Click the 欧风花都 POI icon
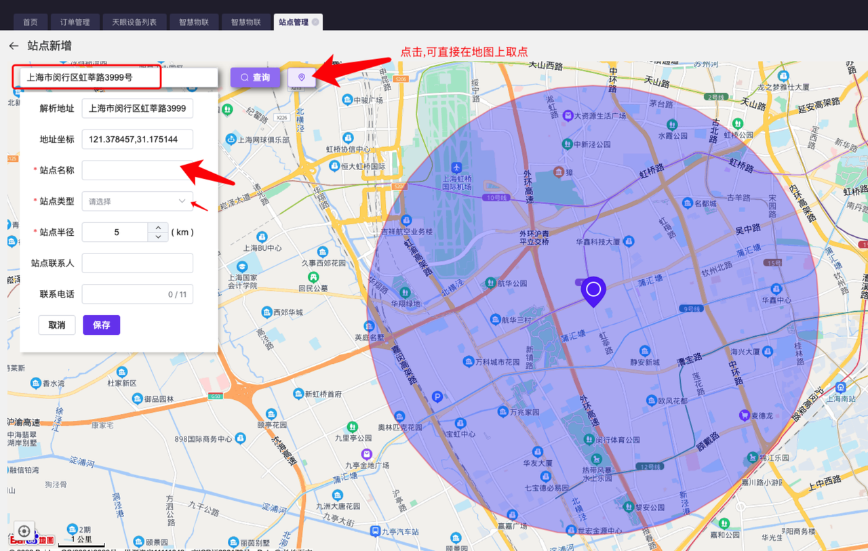The height and width of the screenshot is (551, 868). point(652,401)
